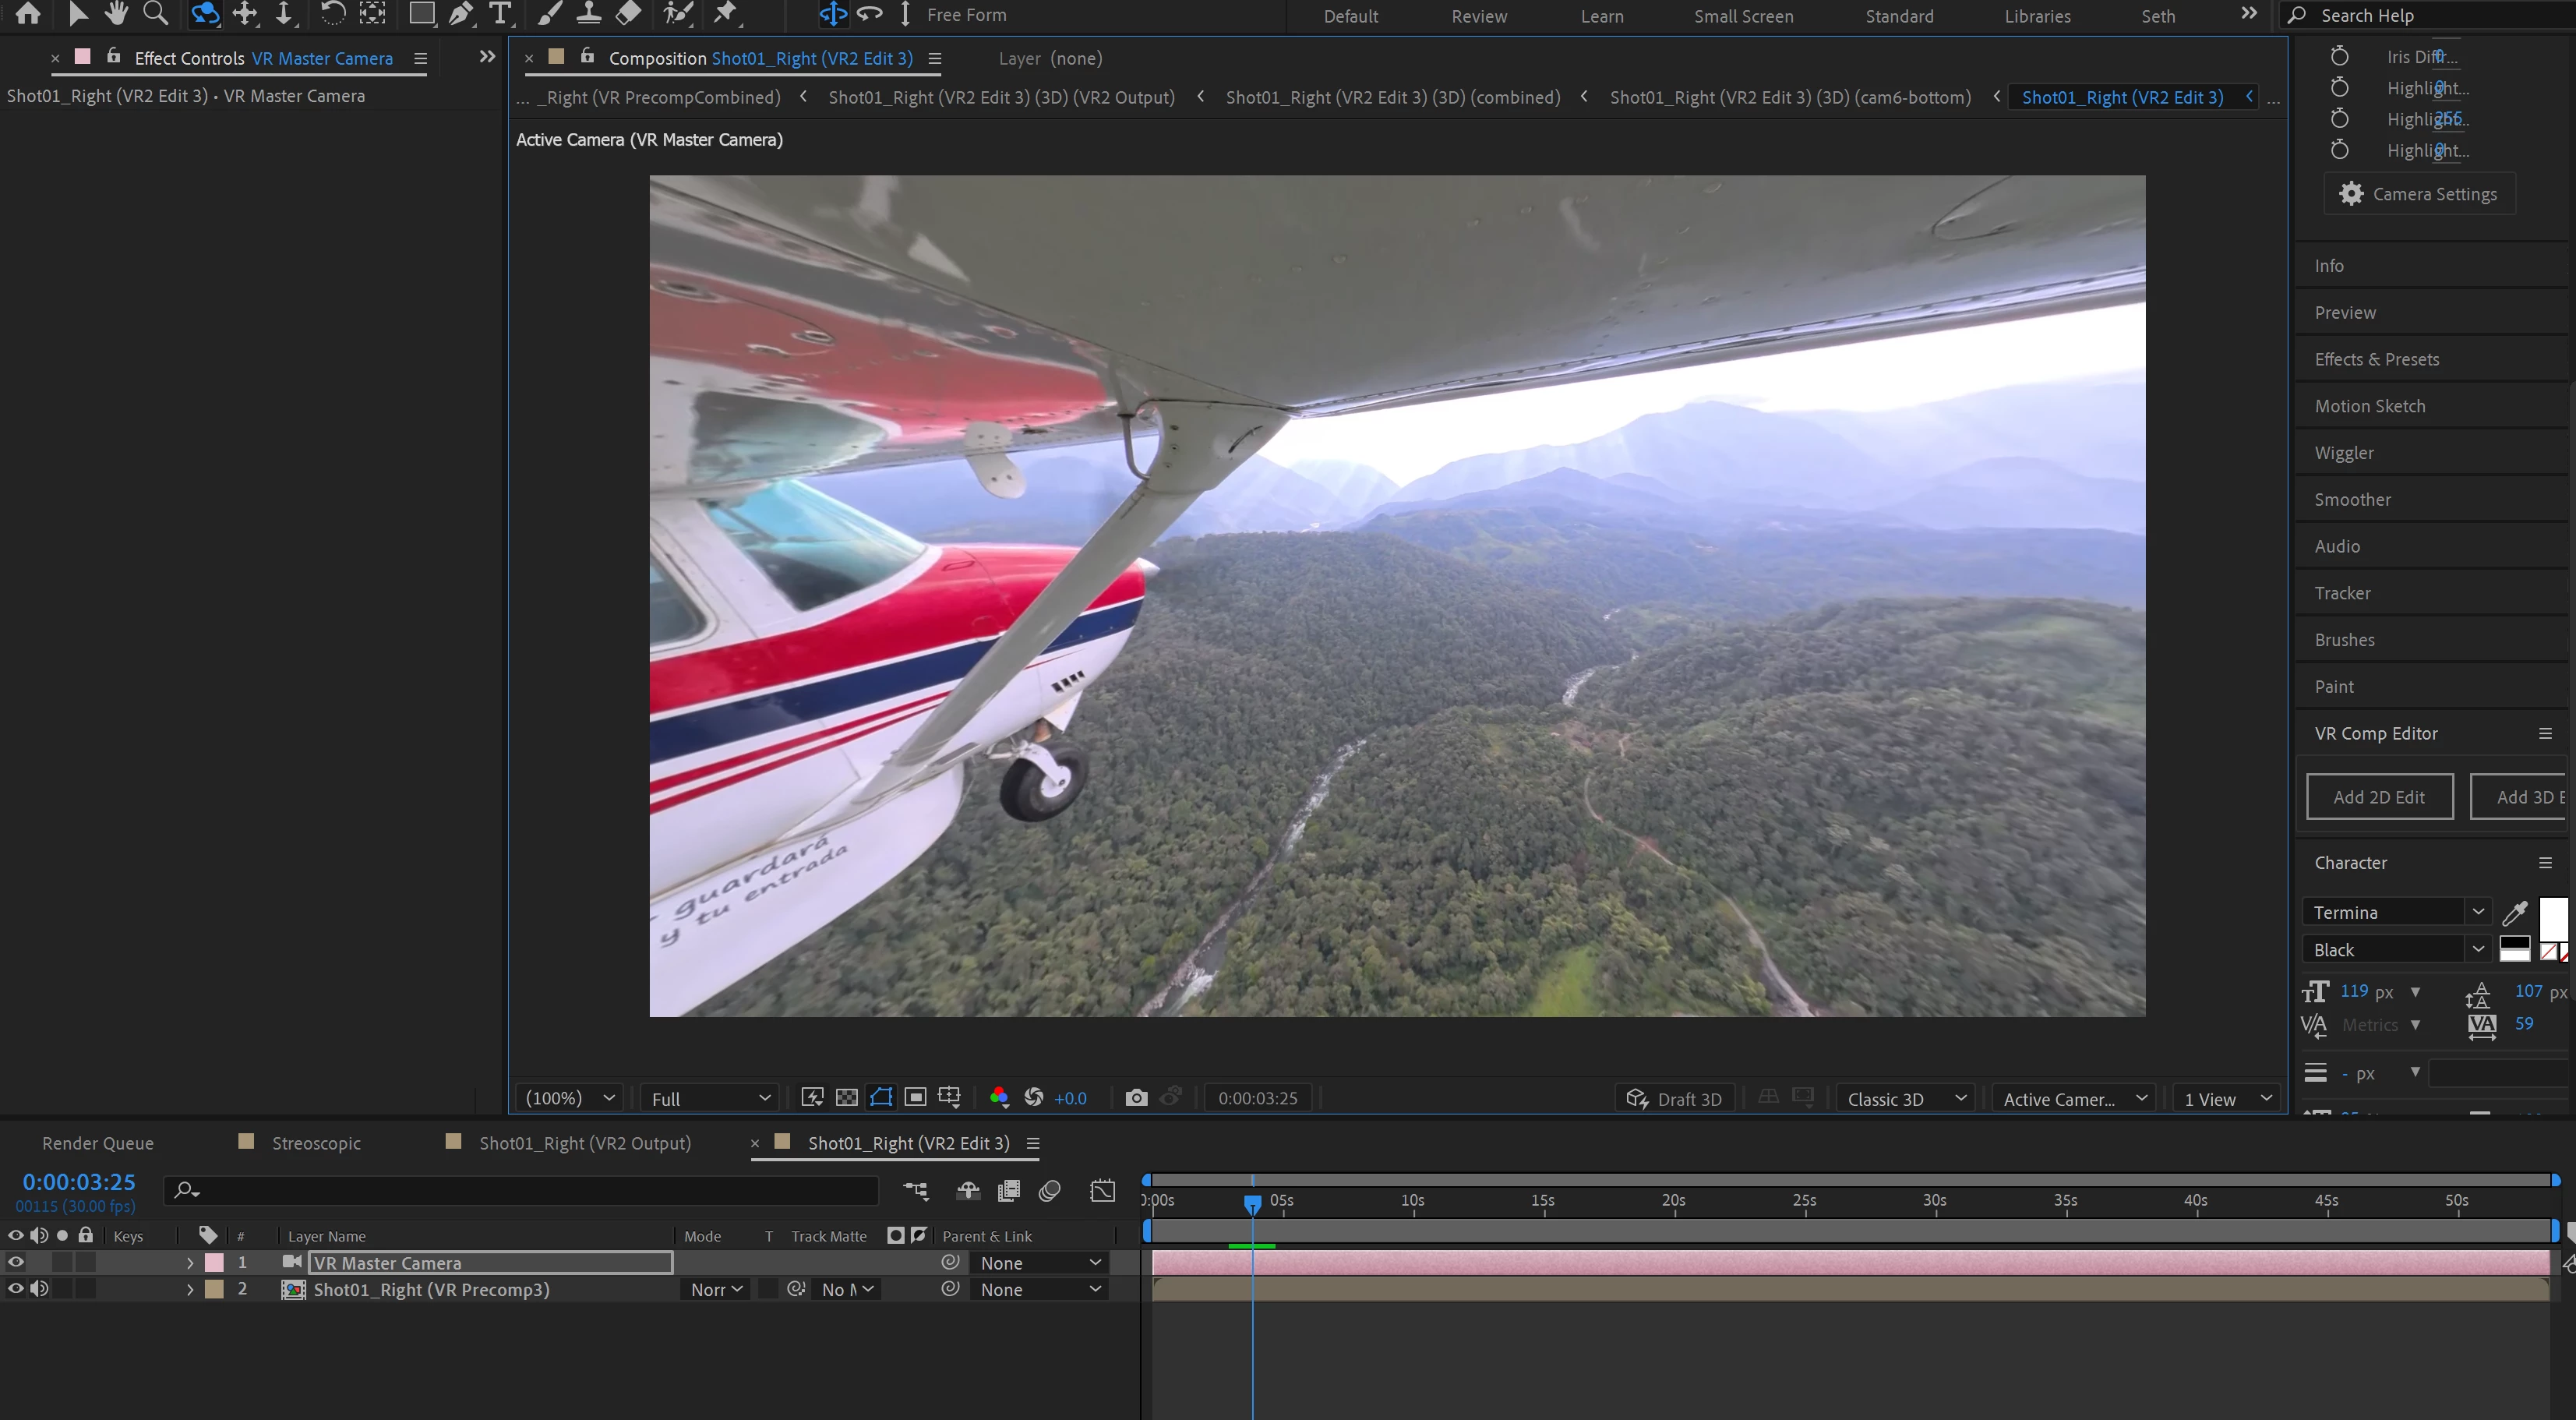
Task: Switch to the Review workspace
Action: pyautogui.click(x=1478, y=16)
